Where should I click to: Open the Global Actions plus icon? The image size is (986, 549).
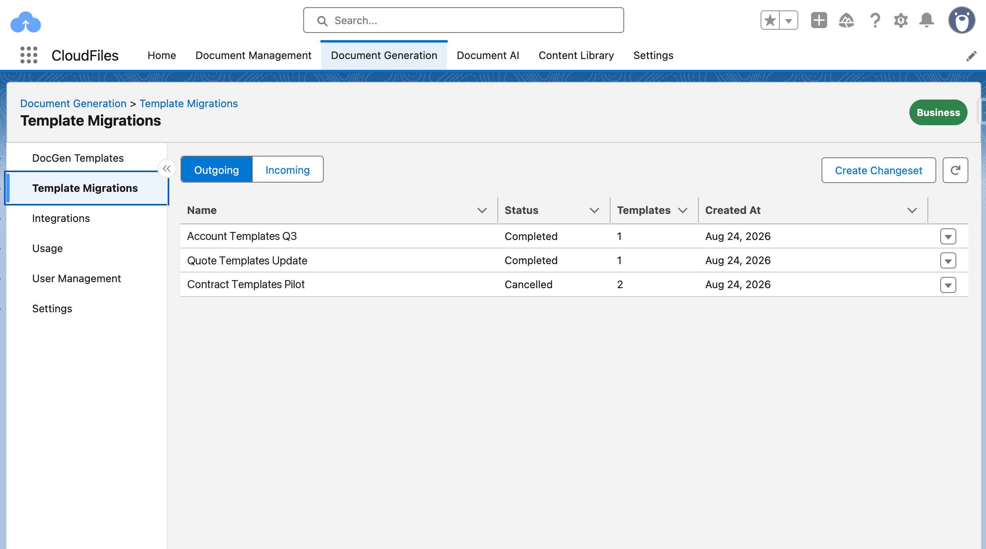click(819, 20)
